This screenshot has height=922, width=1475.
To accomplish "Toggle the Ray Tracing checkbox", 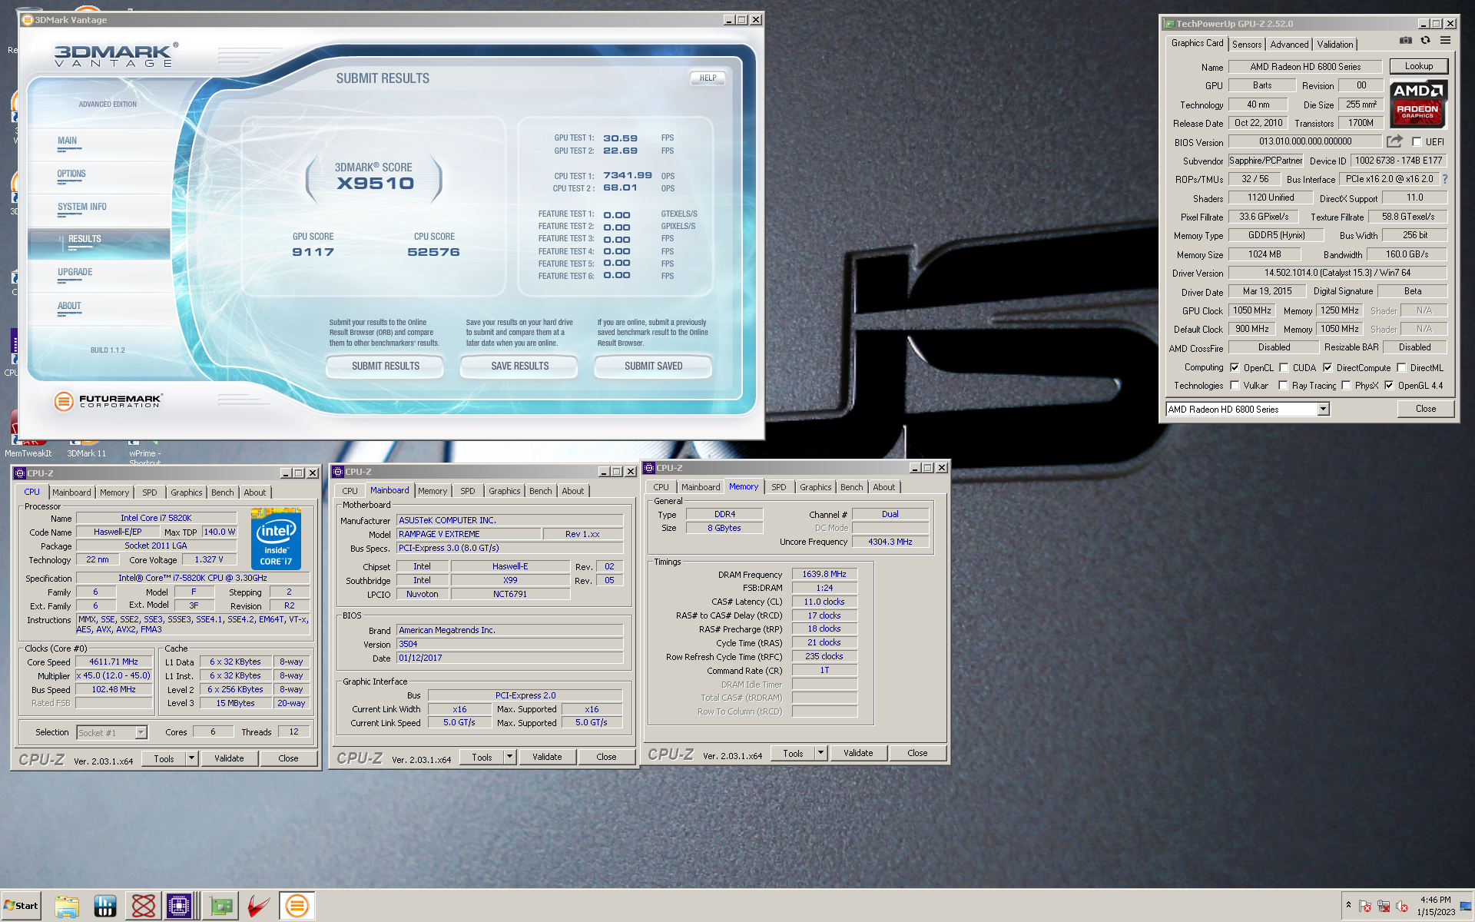I will pyautogui.click(x=1283, y=385).
